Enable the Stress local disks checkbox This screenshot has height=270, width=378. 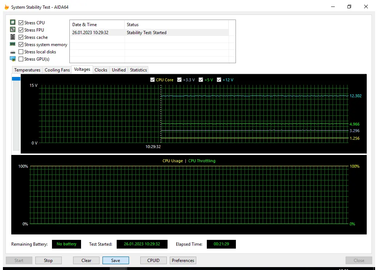coord(21,52)
